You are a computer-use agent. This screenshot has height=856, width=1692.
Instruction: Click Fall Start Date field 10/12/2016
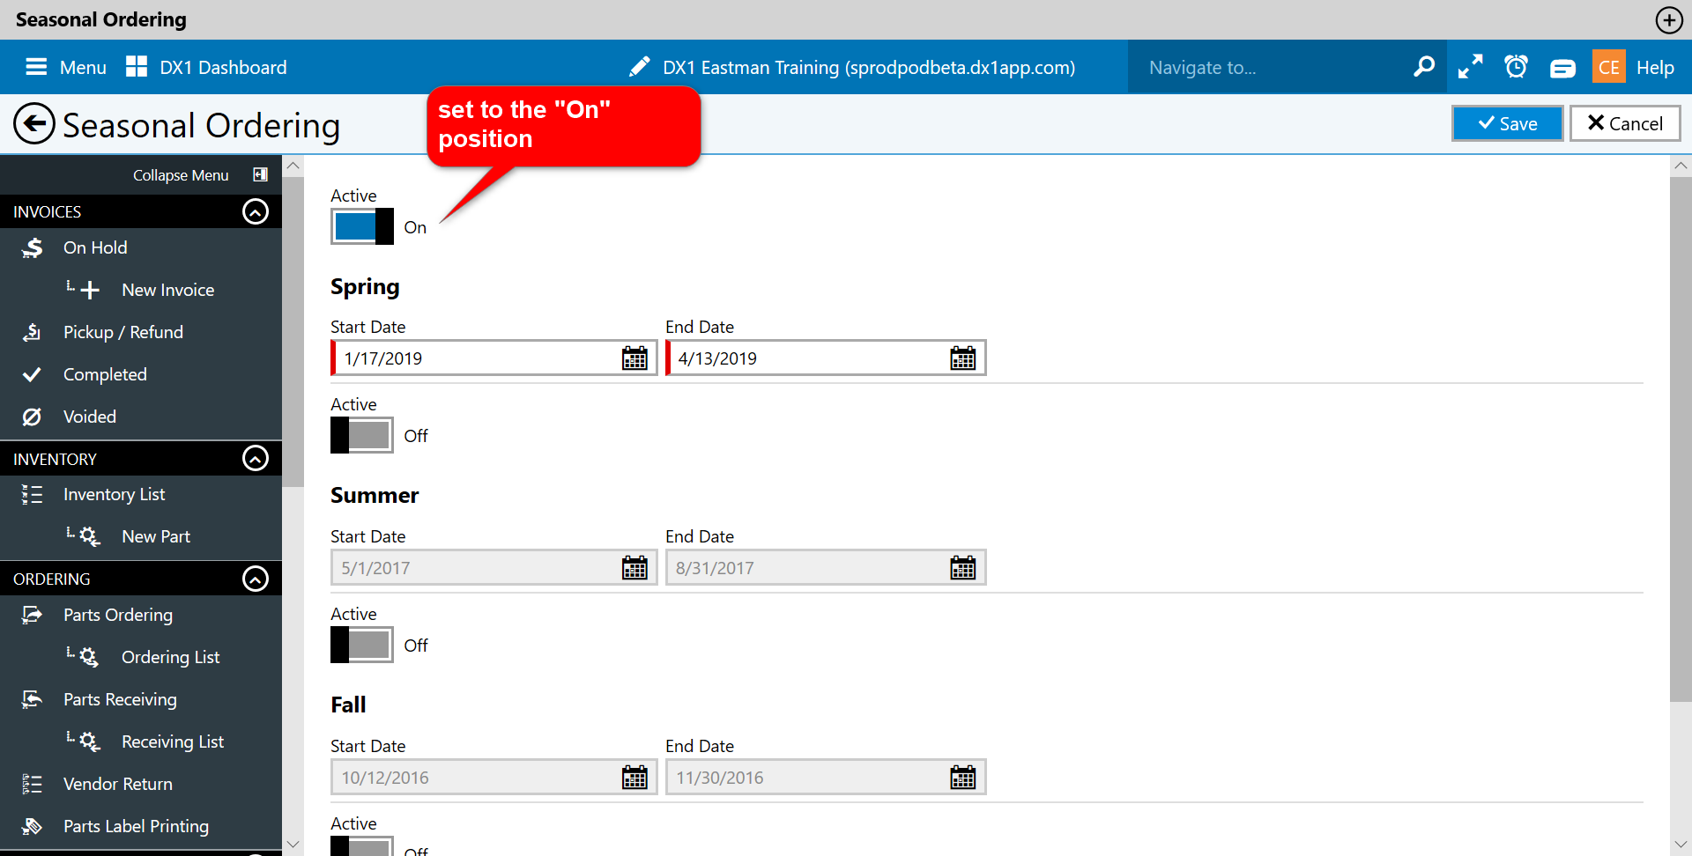(493, 778)
